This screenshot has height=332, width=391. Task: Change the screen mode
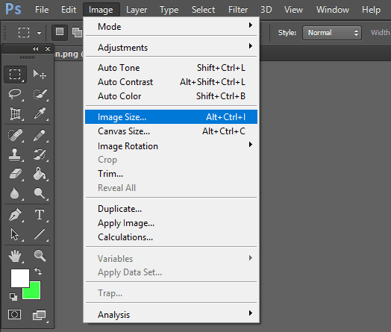point(40,315)
